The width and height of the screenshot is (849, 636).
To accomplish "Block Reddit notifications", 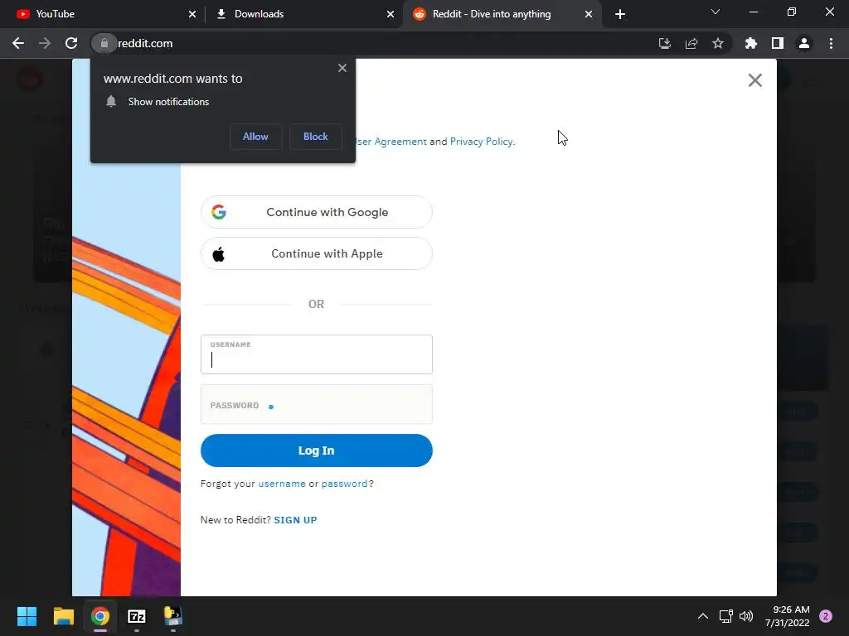I will 316,137.
